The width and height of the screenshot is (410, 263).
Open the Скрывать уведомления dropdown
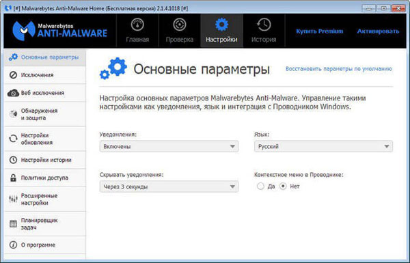169,186
